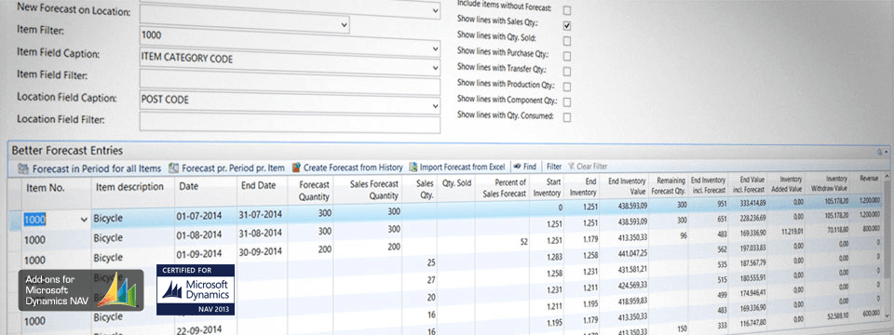Enable Show lines with Qty. Consumed
This screenshot has width=894, height=335.
pyautogui.click(x=567, y=118)
